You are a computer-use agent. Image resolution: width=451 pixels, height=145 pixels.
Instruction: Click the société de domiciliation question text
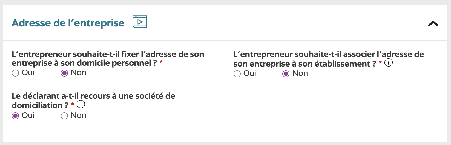tap(93, 101)
